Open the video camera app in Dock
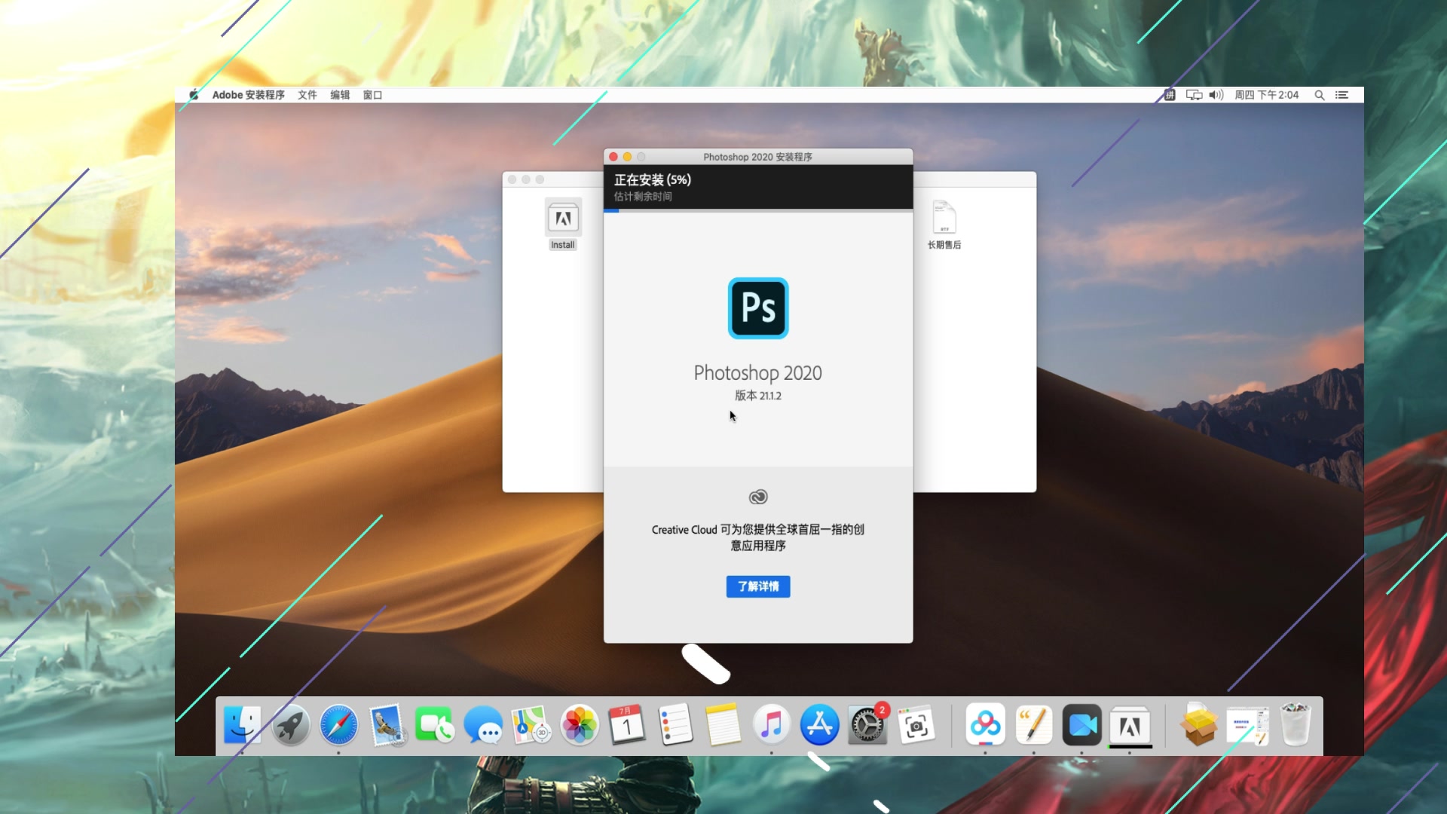 [x=1081, y=725]
